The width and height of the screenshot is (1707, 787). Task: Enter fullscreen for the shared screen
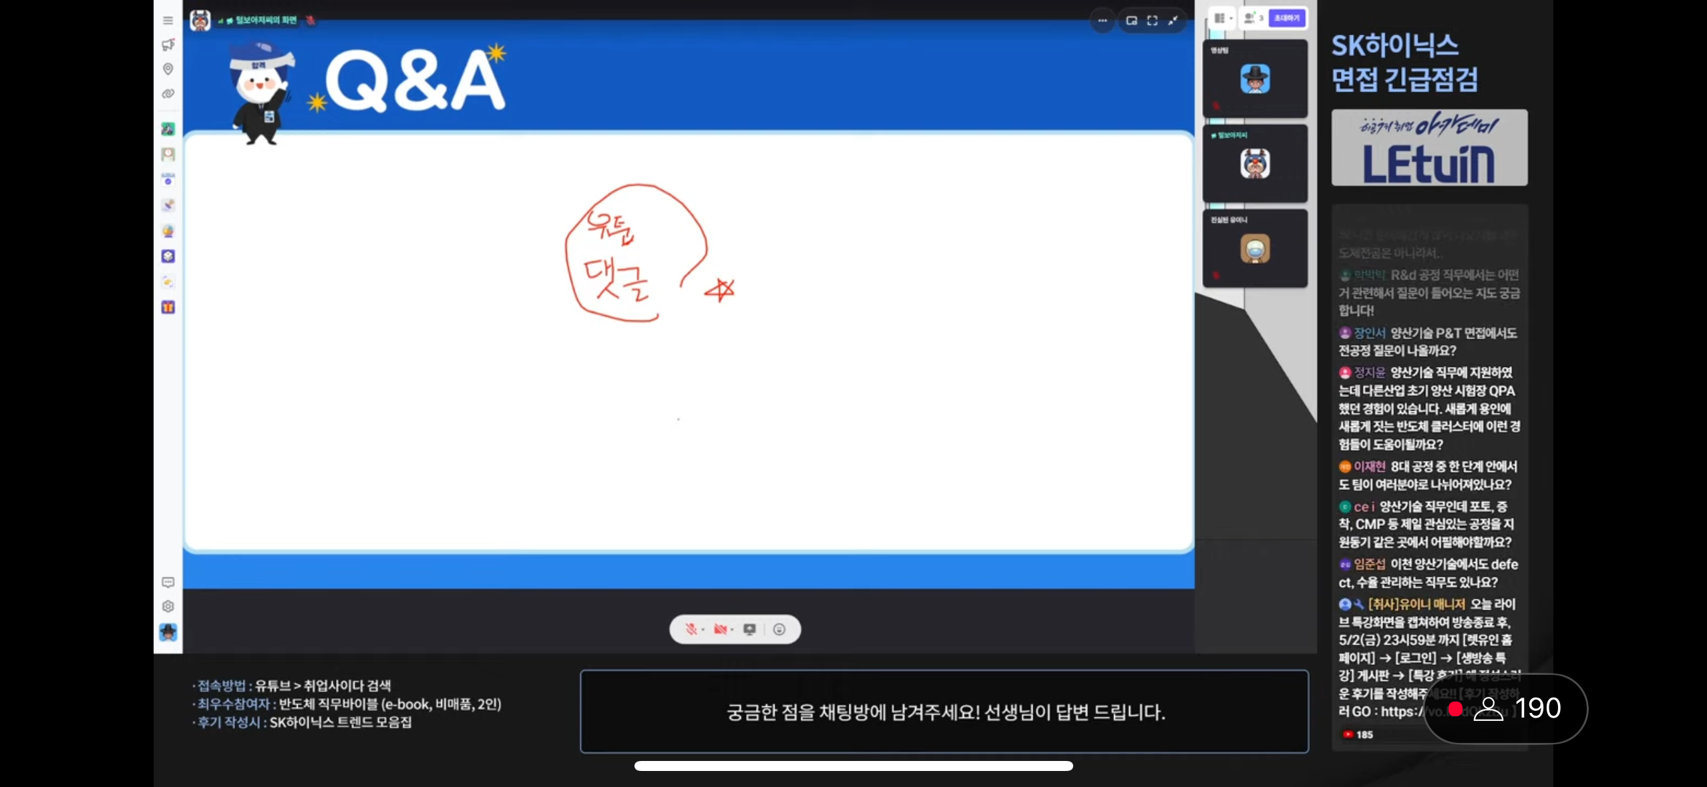[x=1152, y=21]
